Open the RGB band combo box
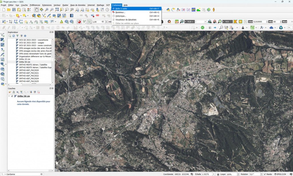This screenshot has height=176, width=293. 201,22
